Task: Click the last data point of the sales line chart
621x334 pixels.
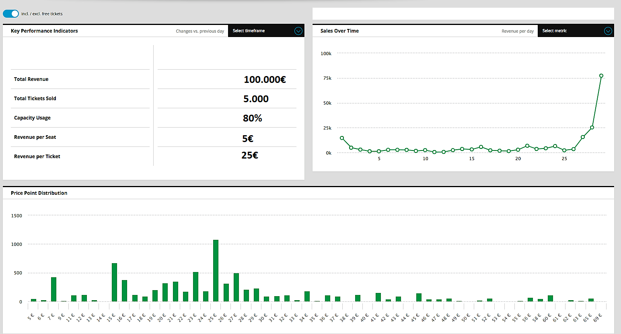Action: tap(601, 76)
